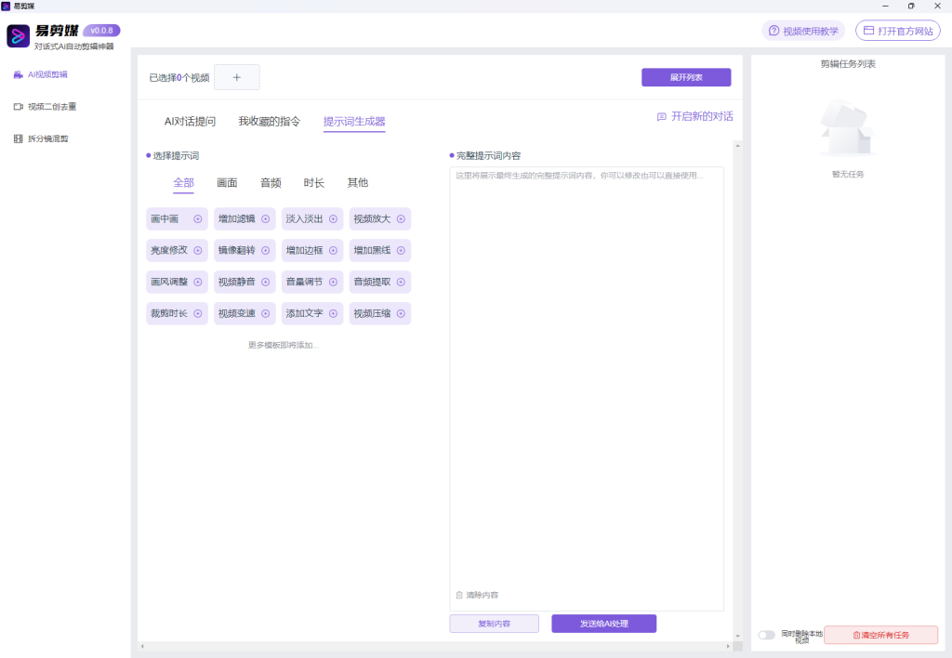Filter prompts by 全部 category
This screenshot has width=952, height=658.
click(183, 183)
